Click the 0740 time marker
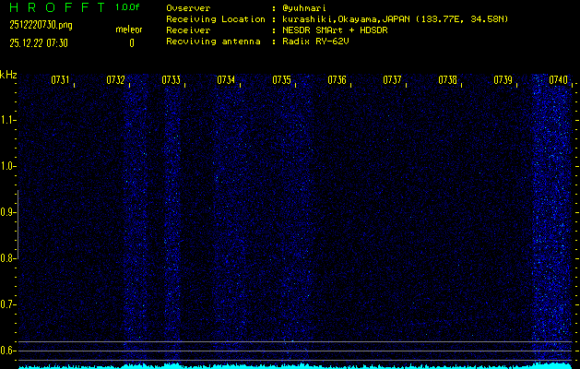The image size is (580, 369). [558, 80]
